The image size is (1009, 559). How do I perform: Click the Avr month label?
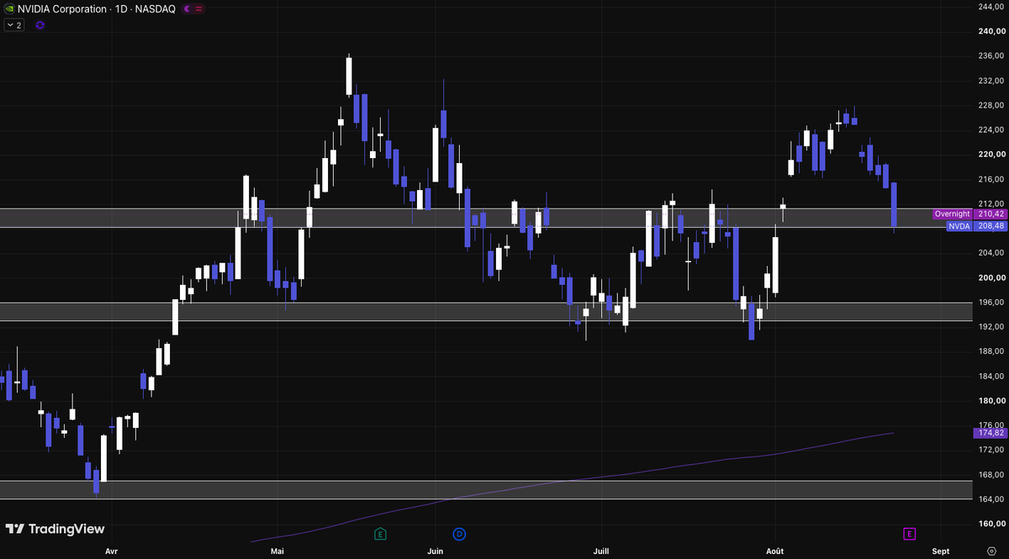click(x=111, y=551)
